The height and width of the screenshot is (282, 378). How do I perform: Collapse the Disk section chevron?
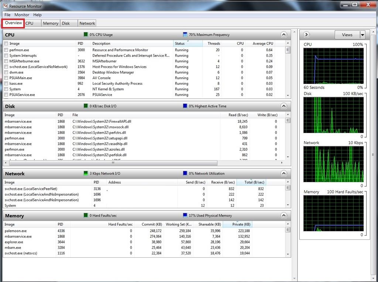click(284, 106)
